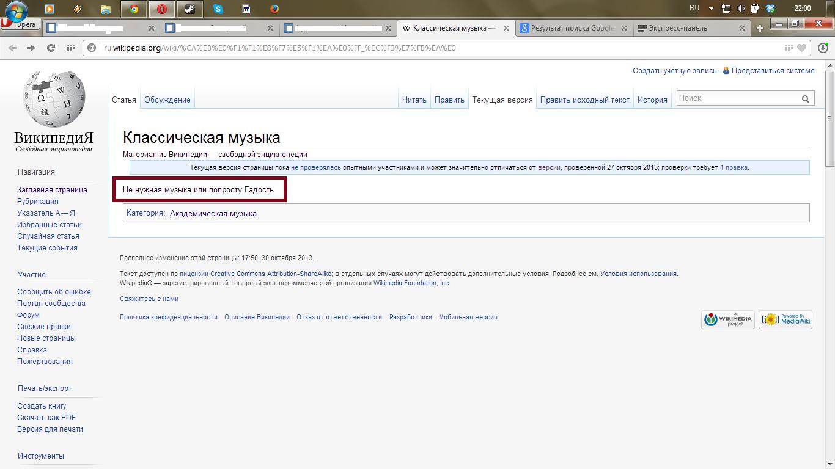Launch Firefox from the taskbar
The image size is (835, 469).
274,9
